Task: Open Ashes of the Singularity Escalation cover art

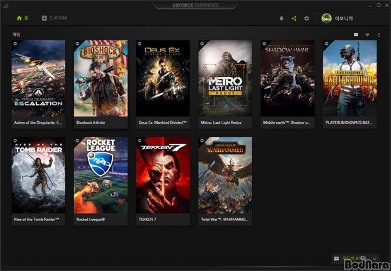Action: pos(38,78)
